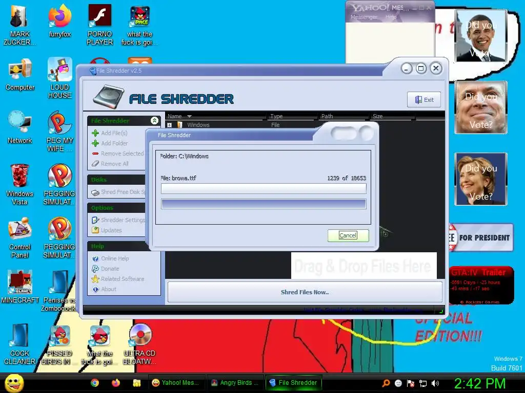Open MARK ZUCKER desktop icon
The width and height of the screenshot is (525, 393).
19,26
